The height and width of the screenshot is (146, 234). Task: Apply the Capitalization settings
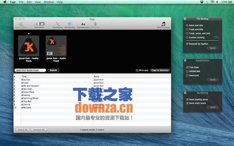click(x=213, y=80)
